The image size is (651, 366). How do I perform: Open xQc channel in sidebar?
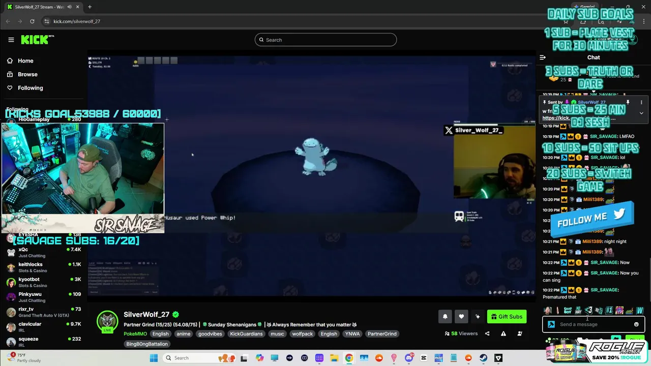click(43, 253)
